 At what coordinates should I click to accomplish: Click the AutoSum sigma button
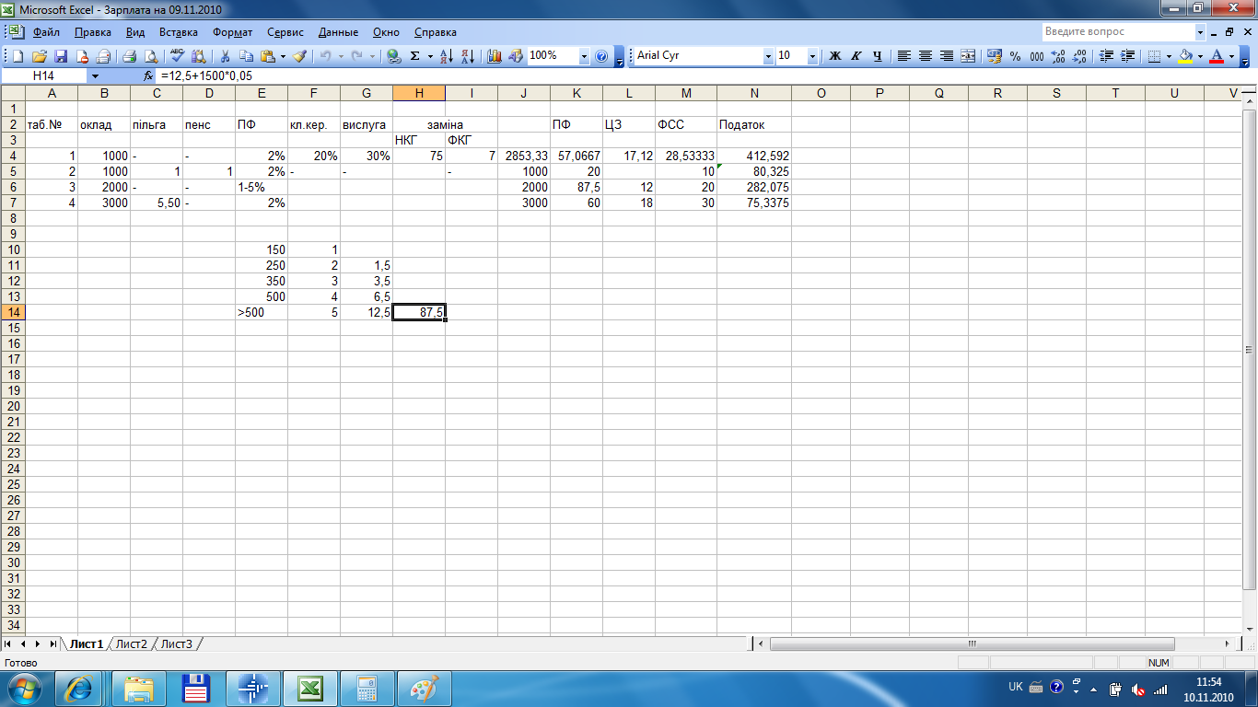point(415,56)
